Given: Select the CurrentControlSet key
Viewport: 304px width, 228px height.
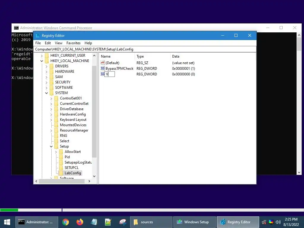Looking at the screenshot, I should point(74,104).
